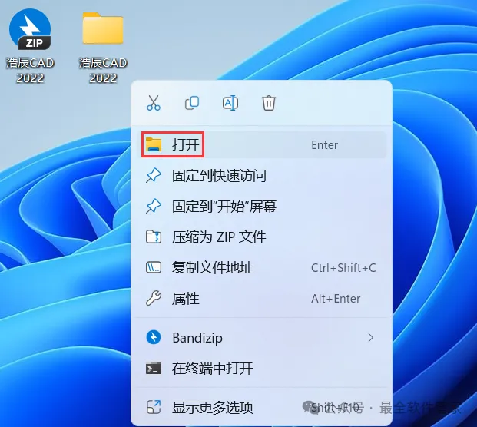Screen dimensions: 477x427
Task: Choose 固定到"开始"屏幕 menu entry
Action: coord(262,206)
